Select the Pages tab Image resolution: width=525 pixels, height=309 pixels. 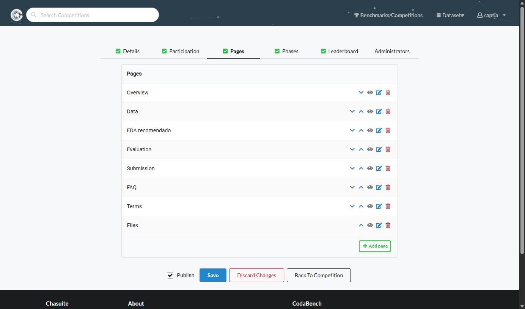[x=233, y=51]
